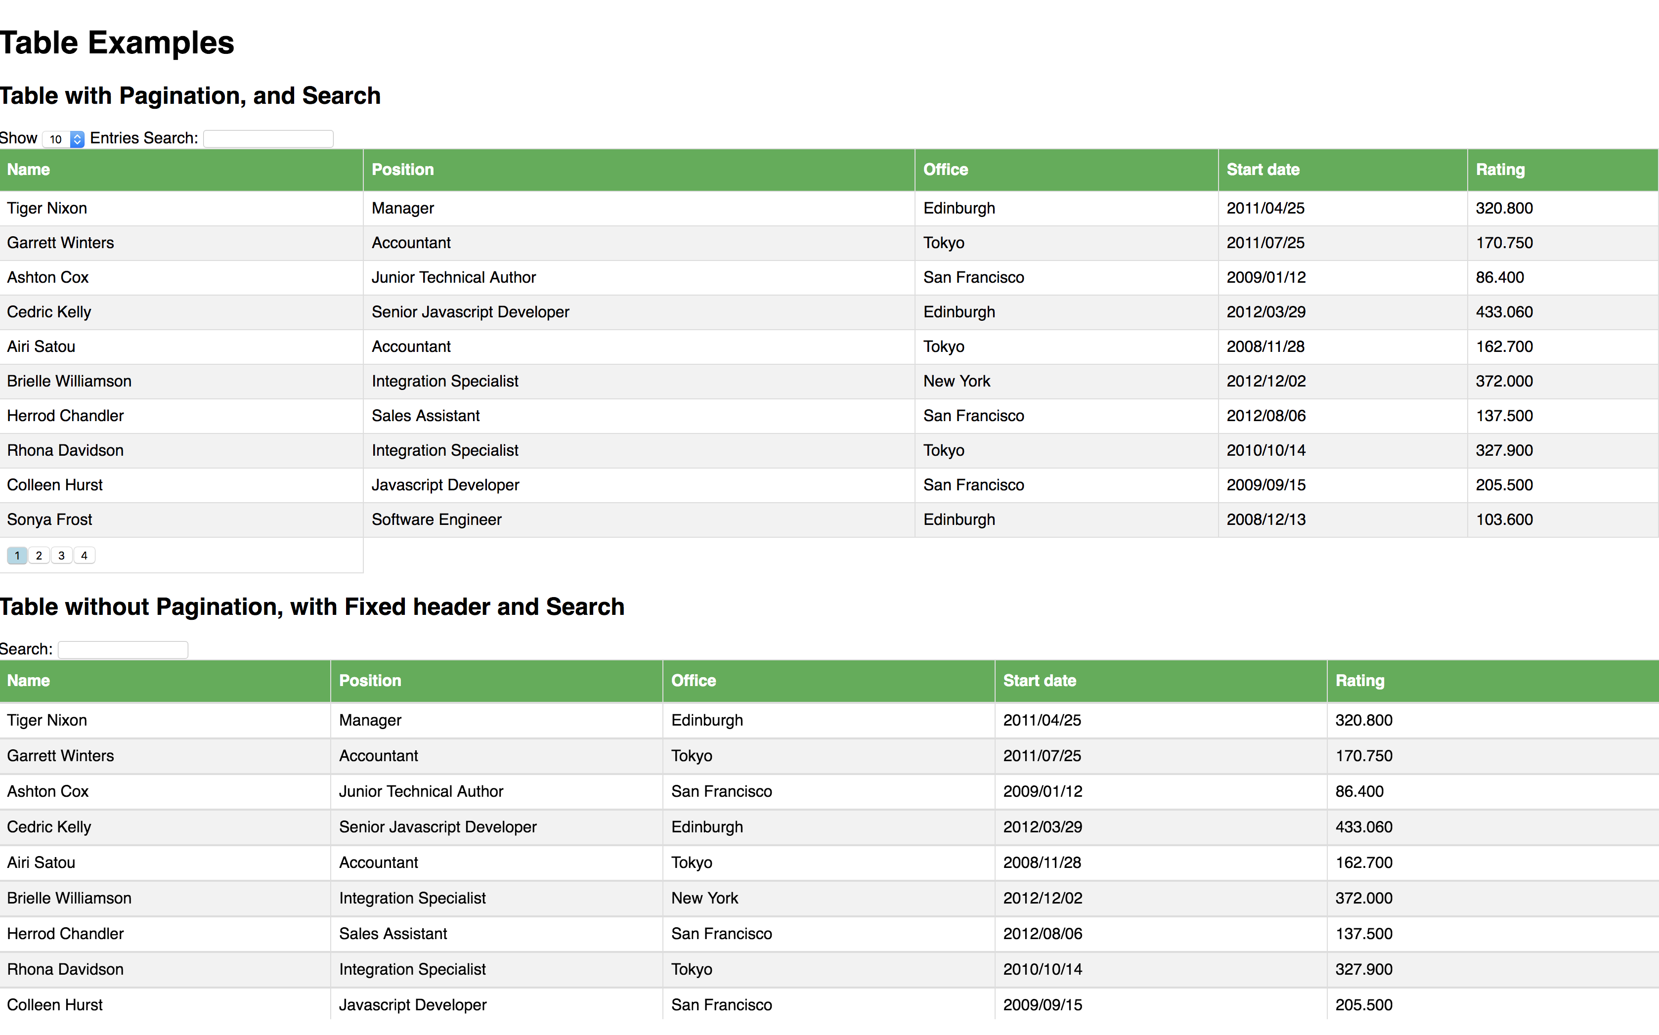
Task: Click the first table's Search input field
Action: coord(268,139)
